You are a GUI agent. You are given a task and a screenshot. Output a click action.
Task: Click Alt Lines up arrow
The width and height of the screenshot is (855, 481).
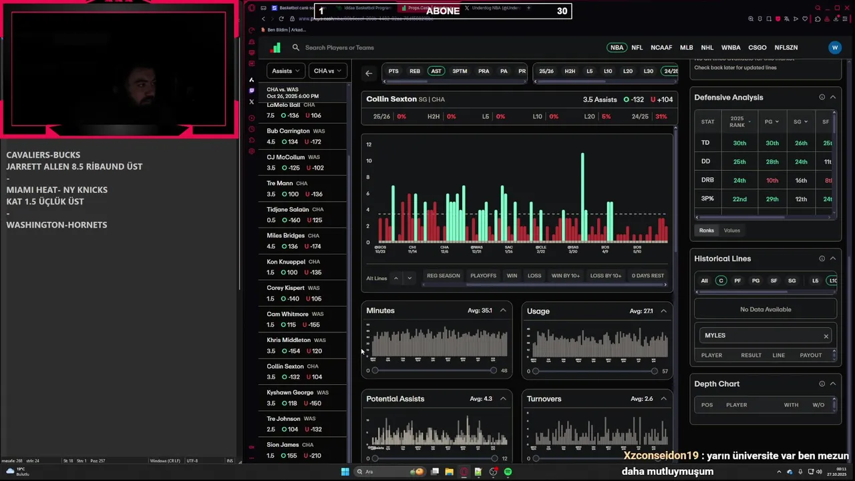click(395, 278)
